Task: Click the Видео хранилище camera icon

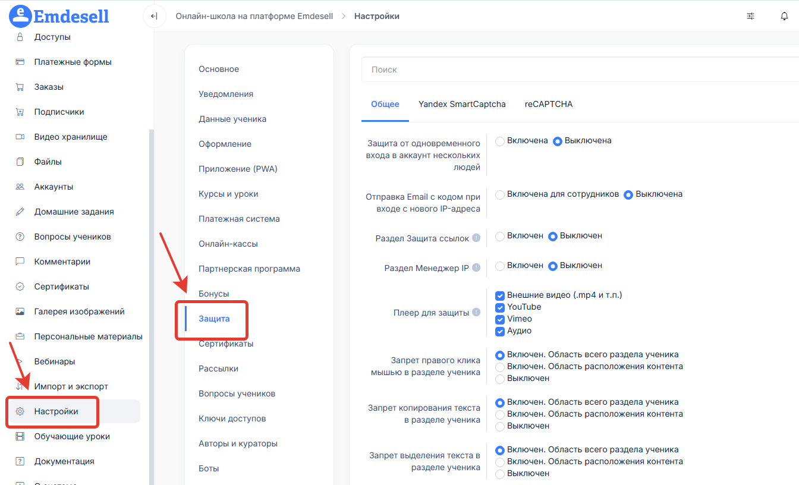Action: point(20,137)
